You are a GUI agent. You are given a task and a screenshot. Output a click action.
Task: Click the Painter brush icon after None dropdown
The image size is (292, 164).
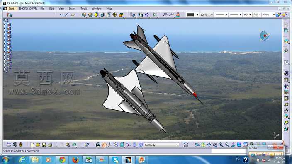279,14
